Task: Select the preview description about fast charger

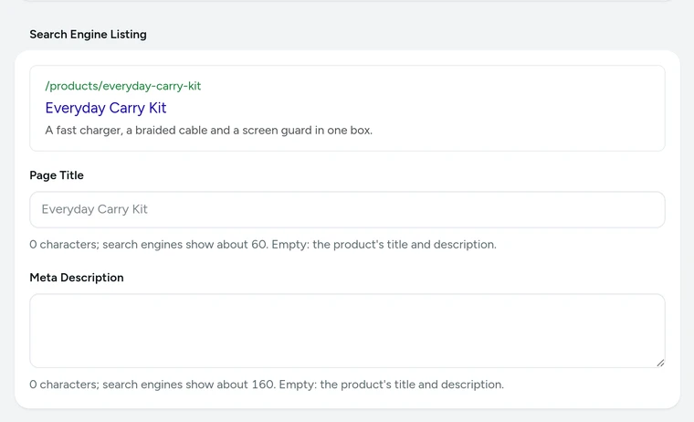Action: (x=208, y=131)
